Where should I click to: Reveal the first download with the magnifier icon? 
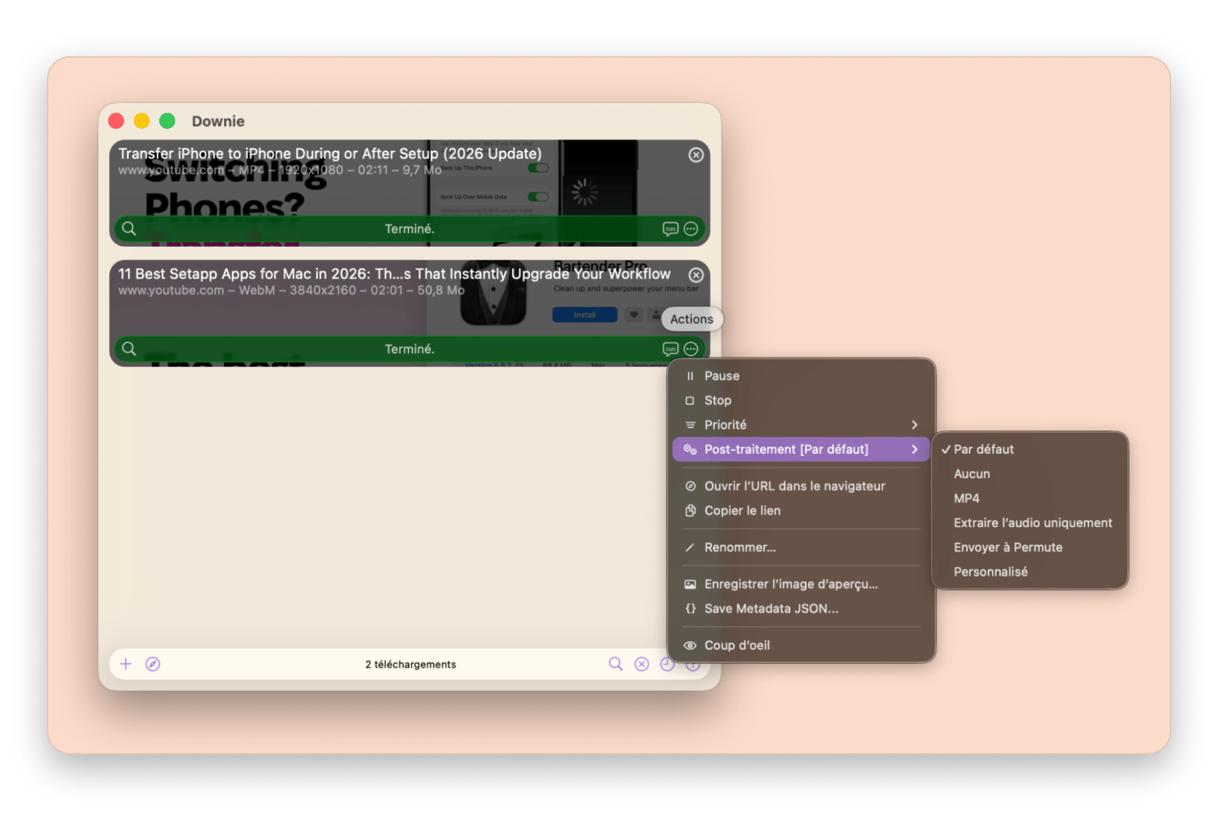point(130,229)
